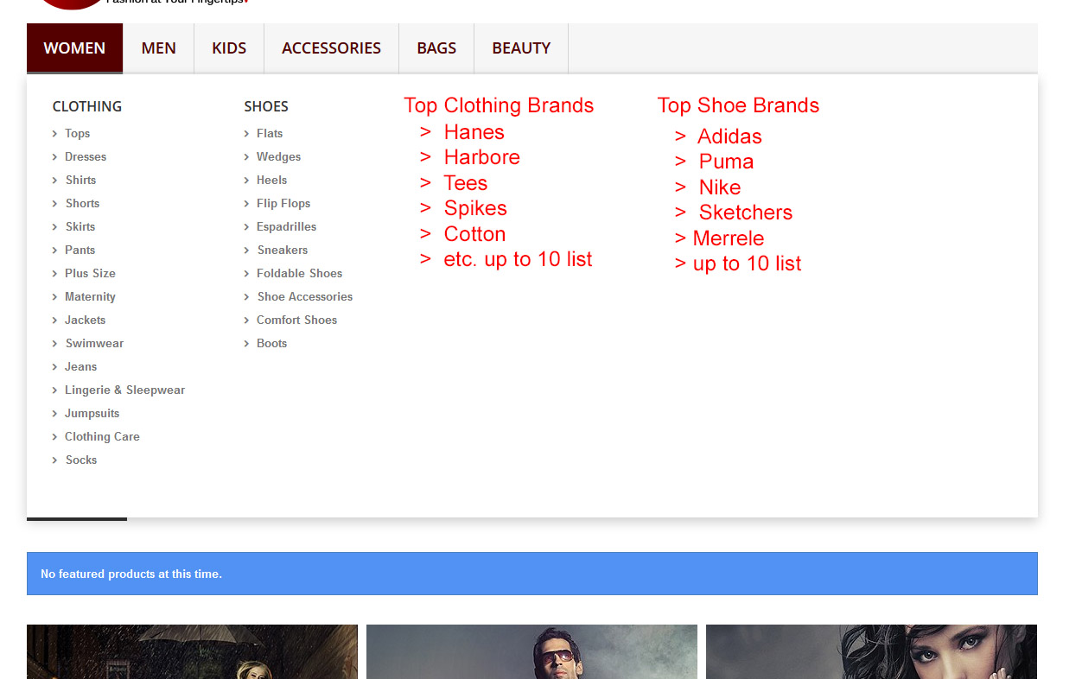Open the MEN navigation tab

click(x=159, y=48)
